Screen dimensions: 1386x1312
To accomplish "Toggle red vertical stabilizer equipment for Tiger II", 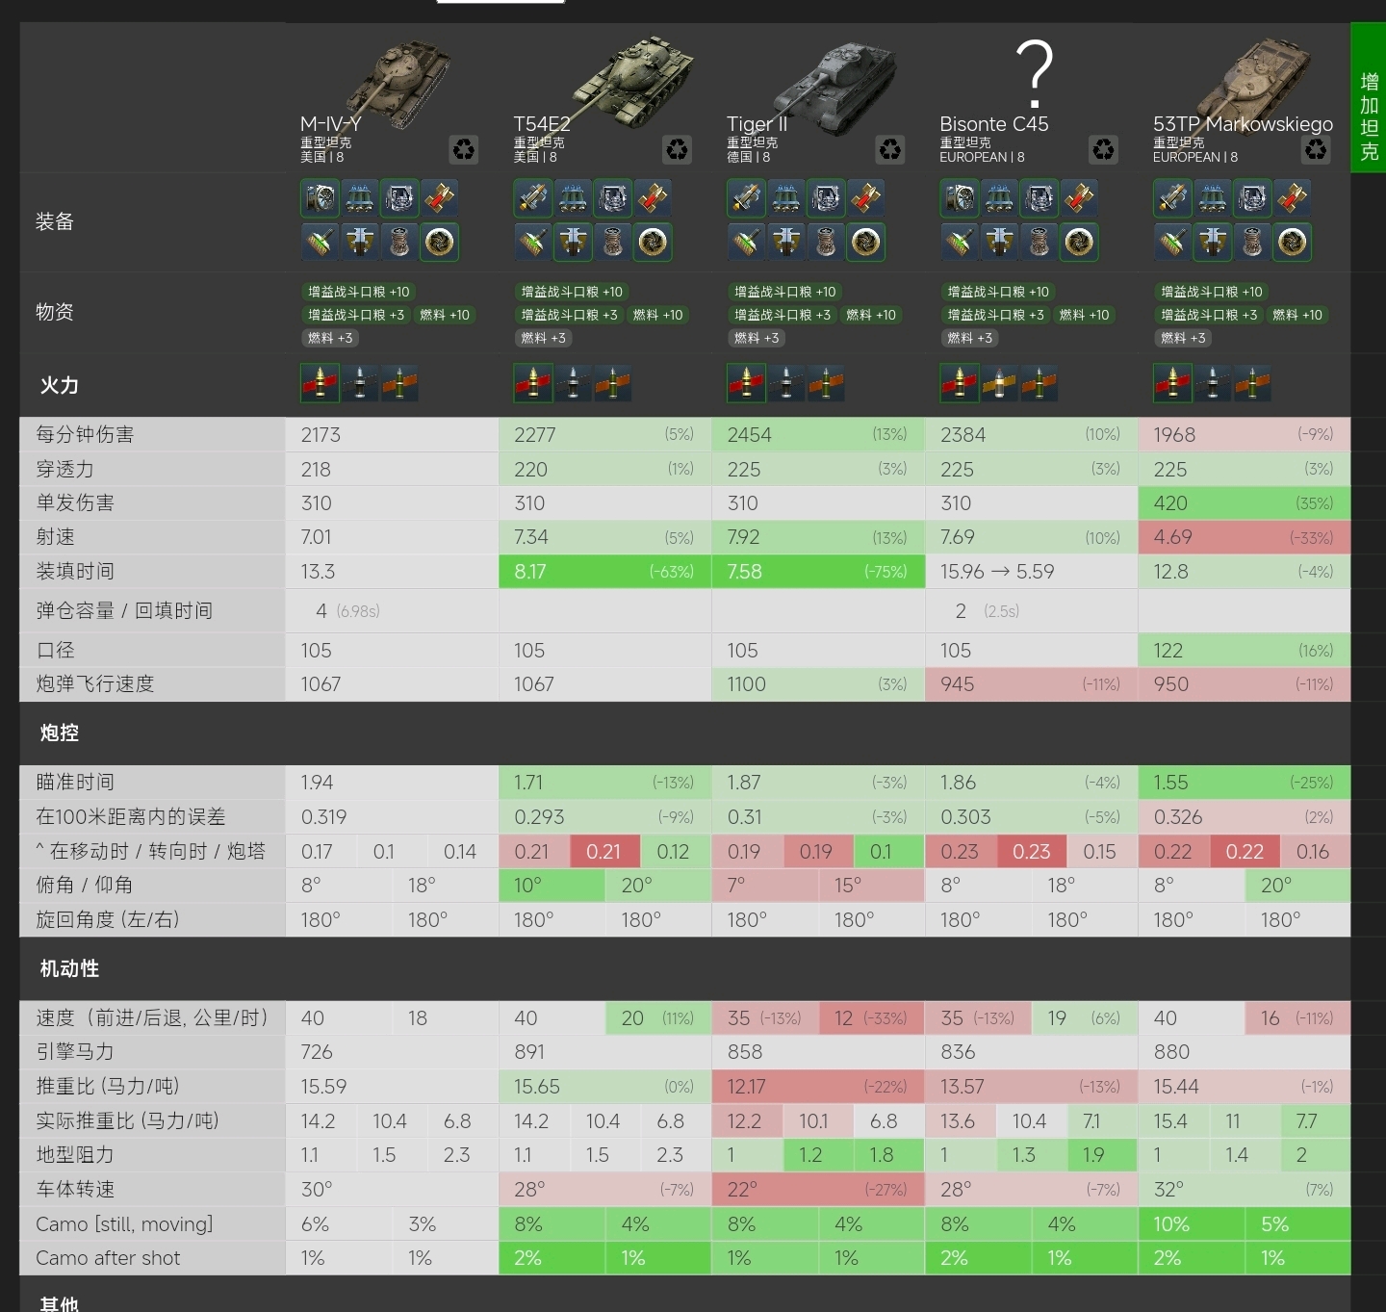I will (x=865, y=198).
